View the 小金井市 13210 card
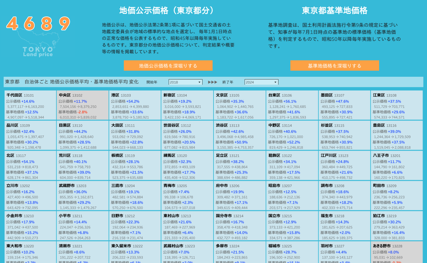The height and width of the screenshot is (263, 427). [30, 226]
